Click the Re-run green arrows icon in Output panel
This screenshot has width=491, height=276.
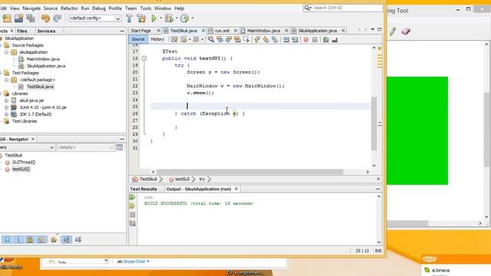point(133,197)
